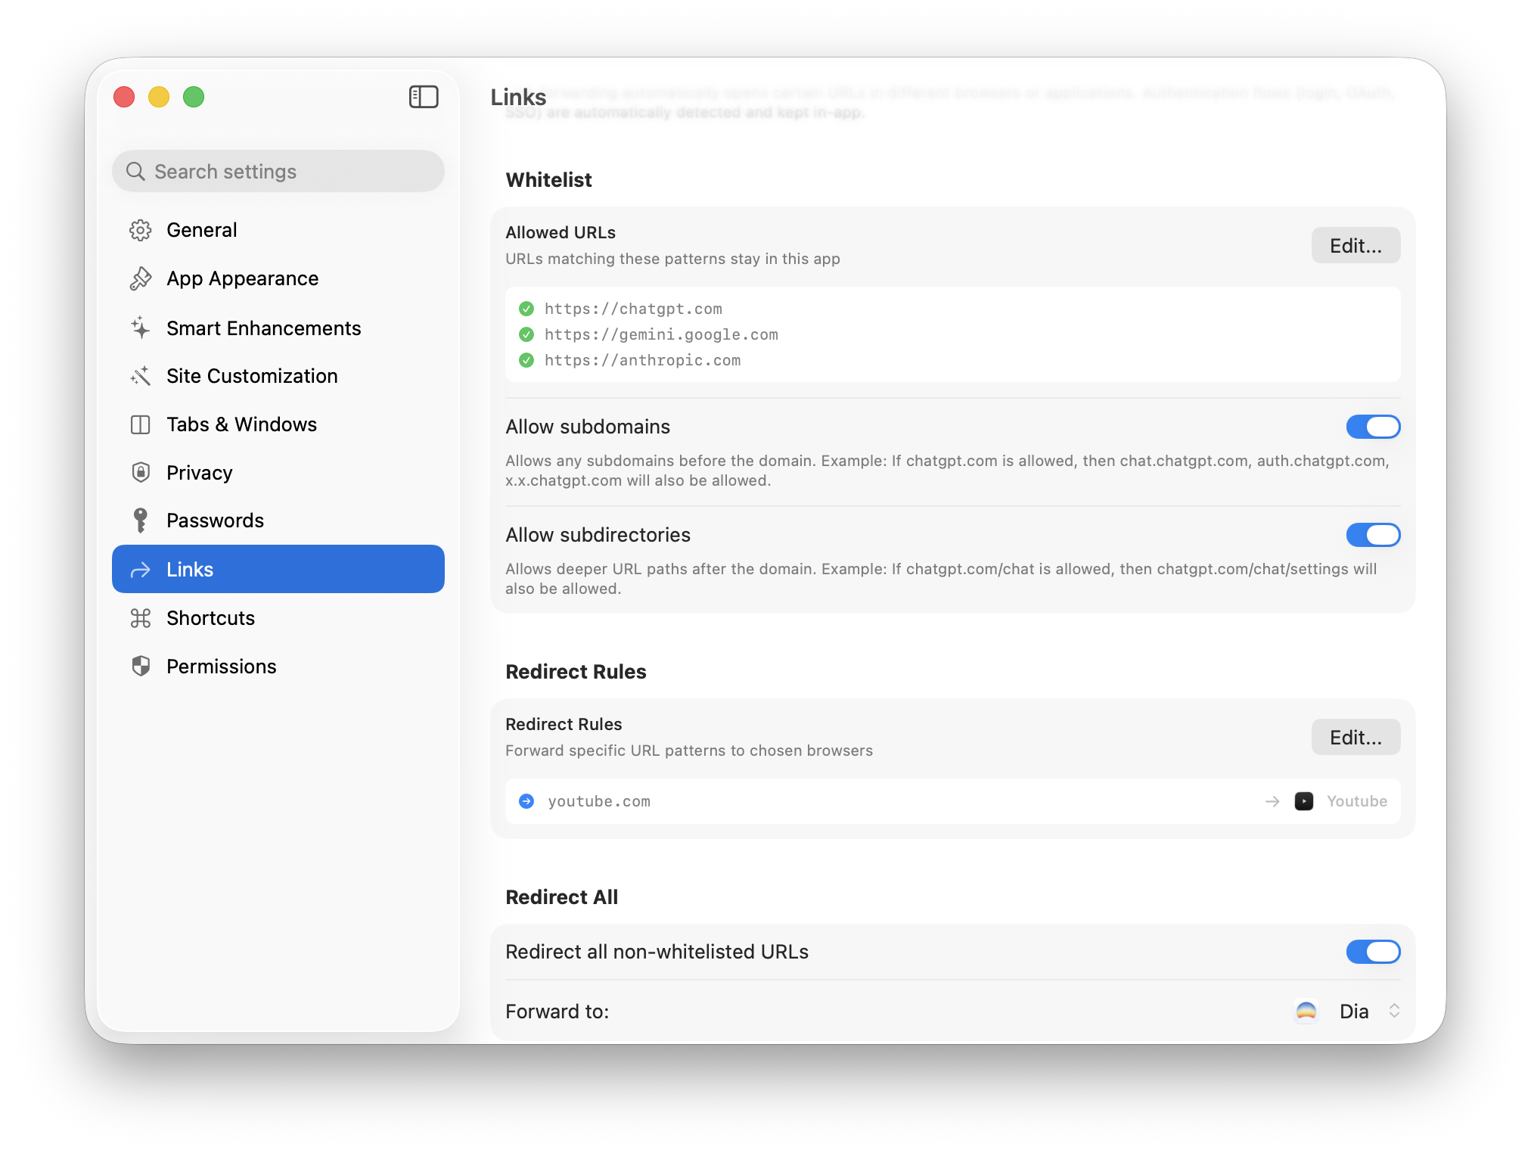Click the Smart Enhancements sparkle icon
1531x1156 pixels.
141,328
